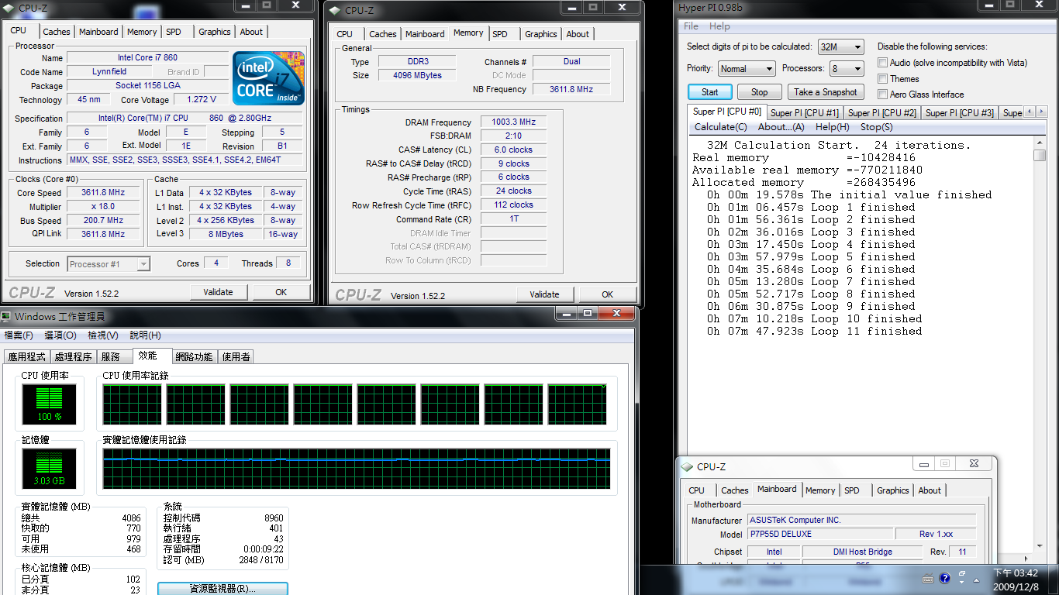The height and width of the screenshot is (595, 1059).
Task: Open the 選項(O) menu in Task Manager
Action: tap(60, 335)
